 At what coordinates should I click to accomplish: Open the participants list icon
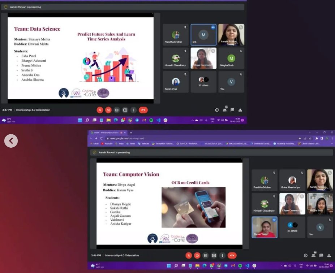coord(314,255)
